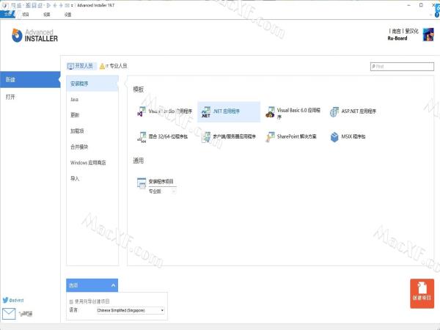Click the Ru-Board text link
Image resolution: width=440 pixels, height=330 pixels.
tap(397, 38)
